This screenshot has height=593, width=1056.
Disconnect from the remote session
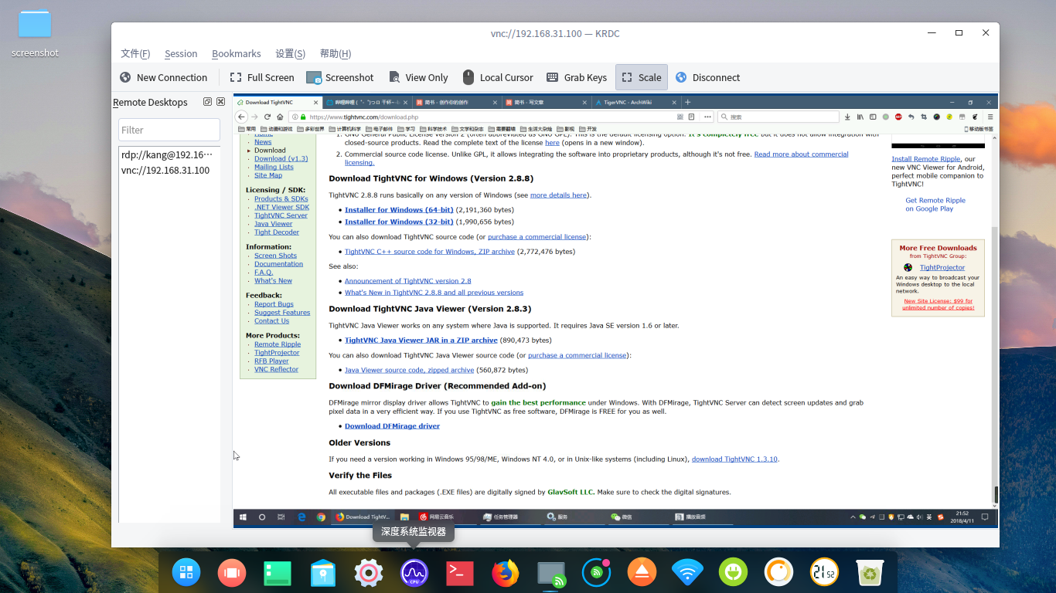coord(707,77)
